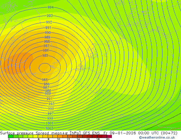Screen dimensions: 181x140
Task: Pick the brightest green legend swatch at 0
Action: click(x=11, y=136)
